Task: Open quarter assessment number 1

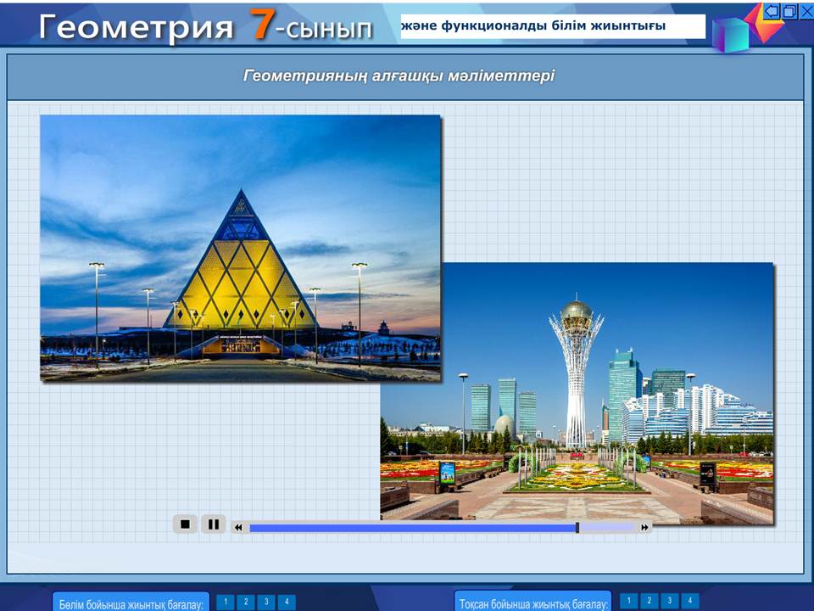Action: (x=628, y=601)
